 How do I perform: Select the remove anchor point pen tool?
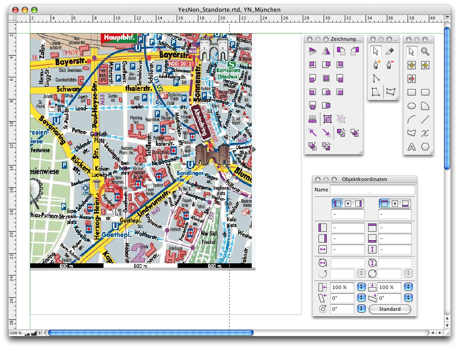pyautogui.click(x=390, y=65)
